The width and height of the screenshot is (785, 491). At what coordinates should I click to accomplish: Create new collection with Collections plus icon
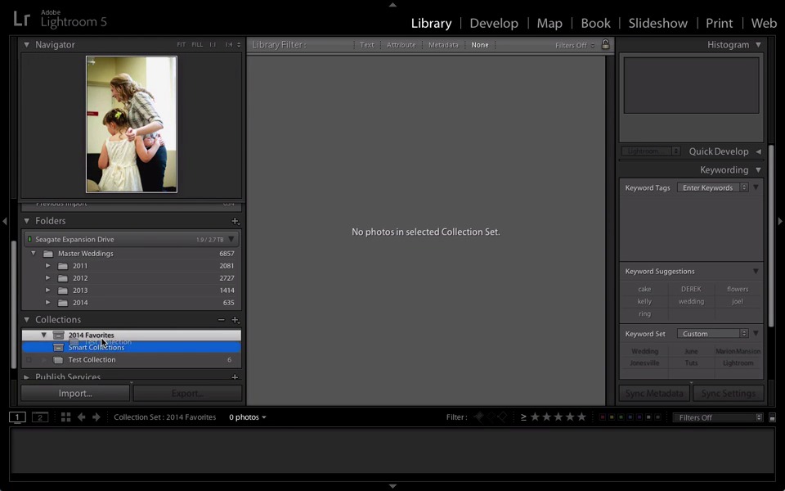coord(235,320)
